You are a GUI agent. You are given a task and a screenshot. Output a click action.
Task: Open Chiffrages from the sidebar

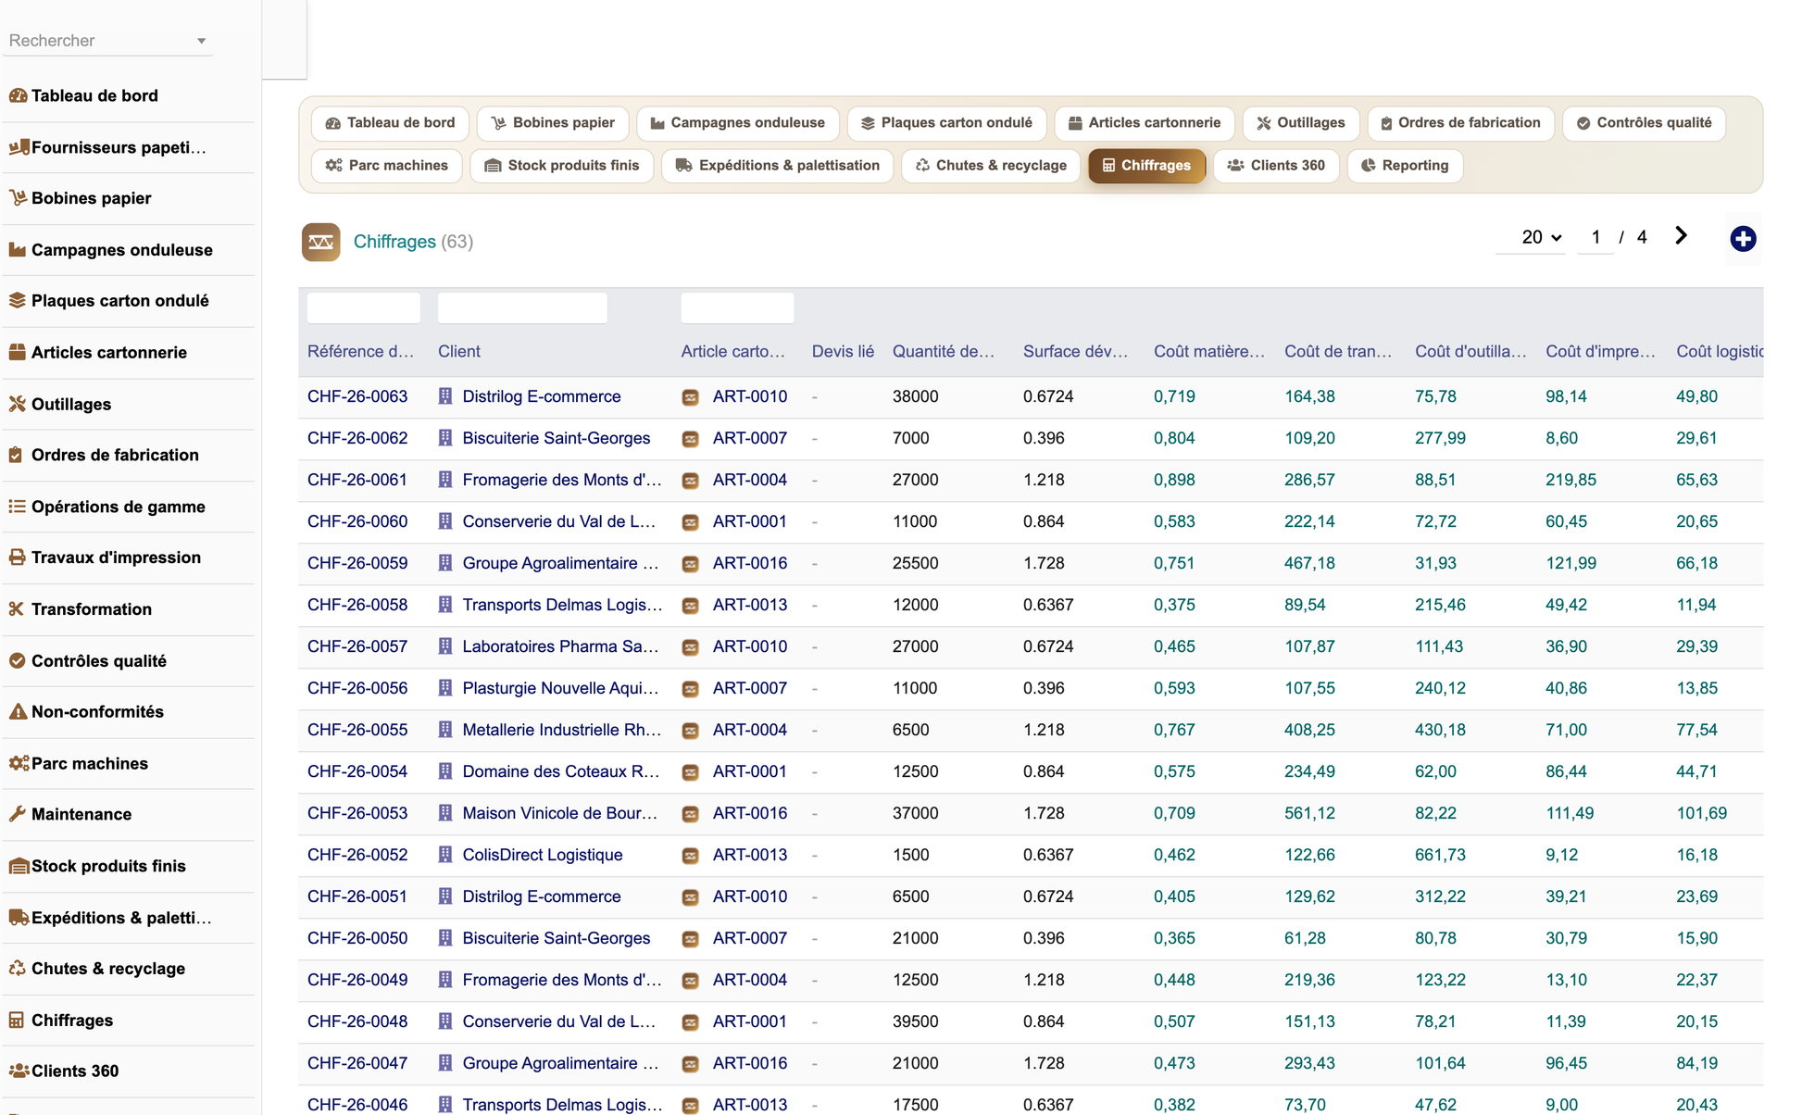point(128,1021)
